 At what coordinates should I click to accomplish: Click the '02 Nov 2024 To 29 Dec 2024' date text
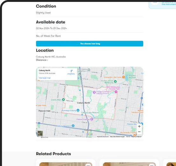tap(51, 28)
